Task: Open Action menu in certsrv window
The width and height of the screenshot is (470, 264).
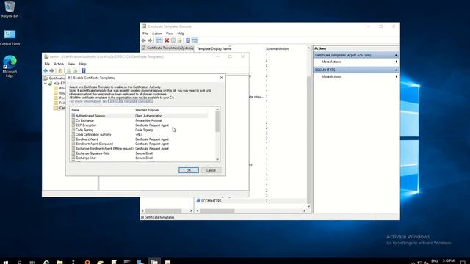Action: click(59, 64)
